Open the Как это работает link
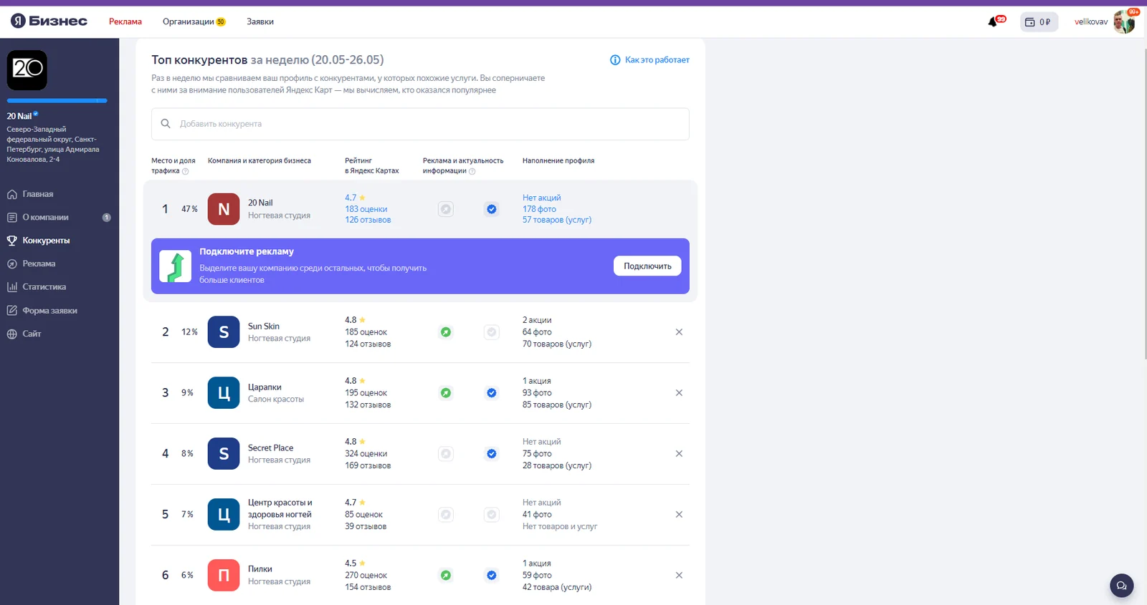Viewport: 1147px width, 605px height. tap(657, 60)
